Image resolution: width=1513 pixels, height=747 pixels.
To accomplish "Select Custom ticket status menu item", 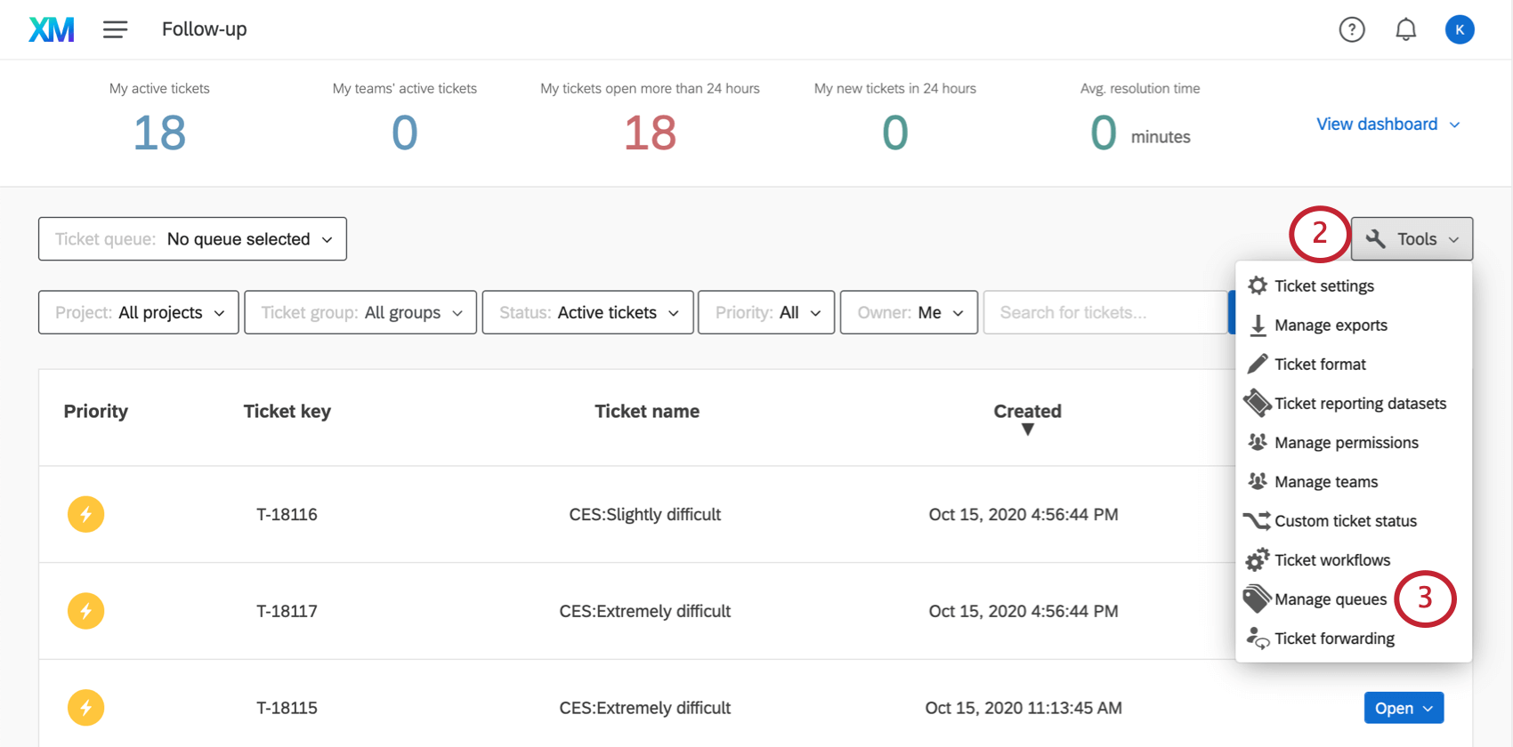I will (x=1353, y=520).
